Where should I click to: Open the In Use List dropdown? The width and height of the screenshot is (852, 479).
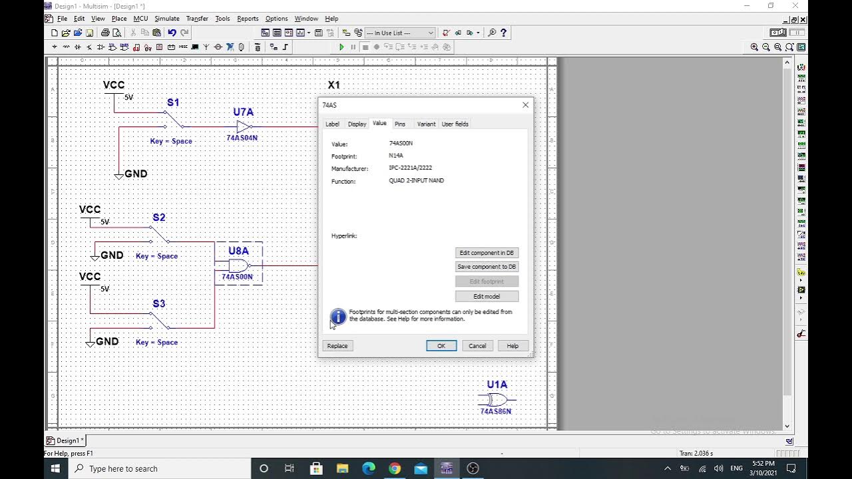[x=400, y=33]
